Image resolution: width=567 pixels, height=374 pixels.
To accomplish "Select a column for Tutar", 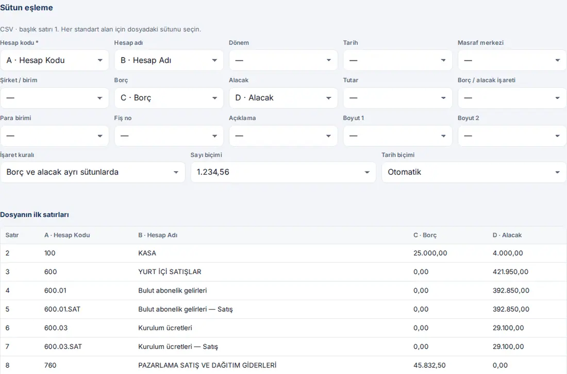I will point(398,98).
